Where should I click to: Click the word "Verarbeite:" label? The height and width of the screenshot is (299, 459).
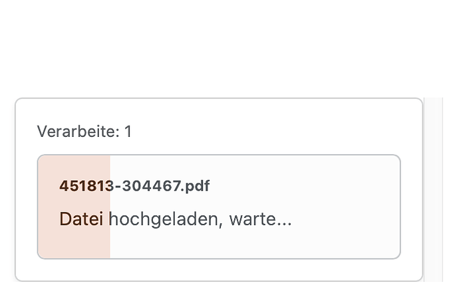78,132
